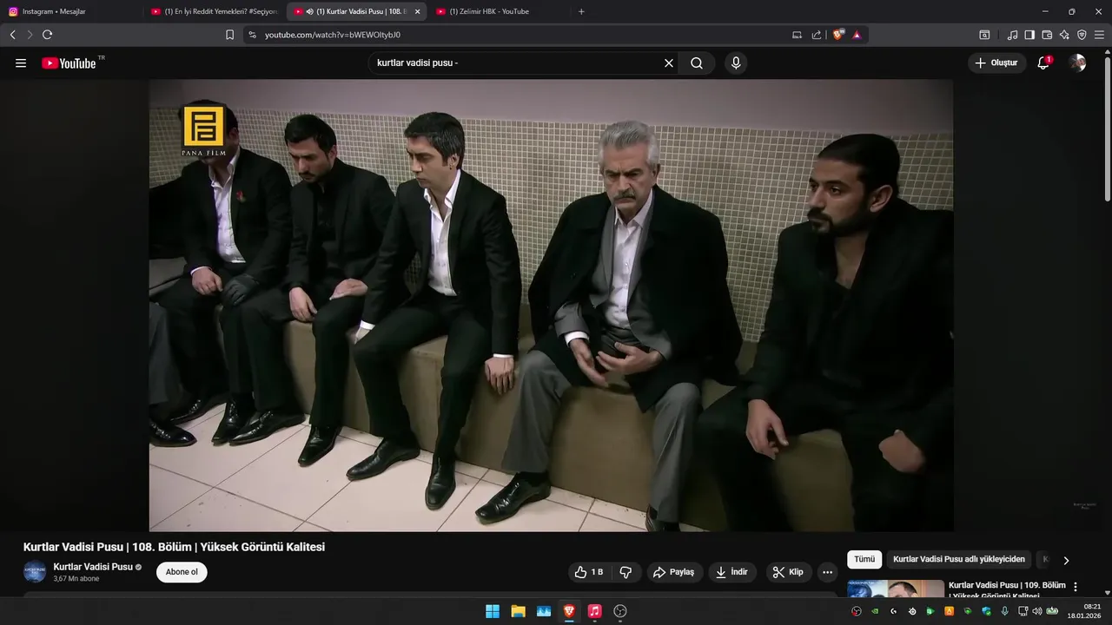The image size is (1112, 625).
Task: Share the page via address bar icon
Action: (x=817, y=35)
